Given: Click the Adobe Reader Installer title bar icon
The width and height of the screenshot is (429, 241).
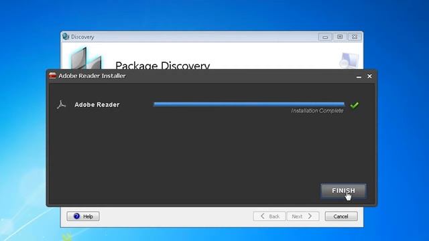Looking at the screenshot, I should (52, 76).
